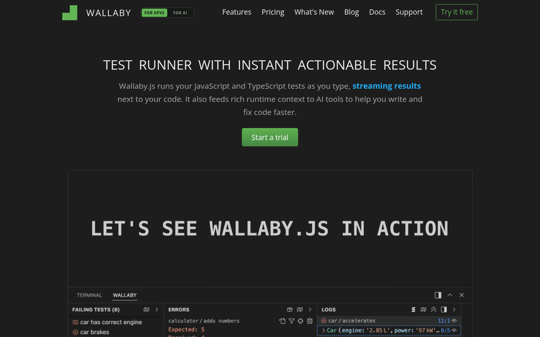Toggle the eye icon on car/accelerates row

pyautogui.click(x=454, y=321)
